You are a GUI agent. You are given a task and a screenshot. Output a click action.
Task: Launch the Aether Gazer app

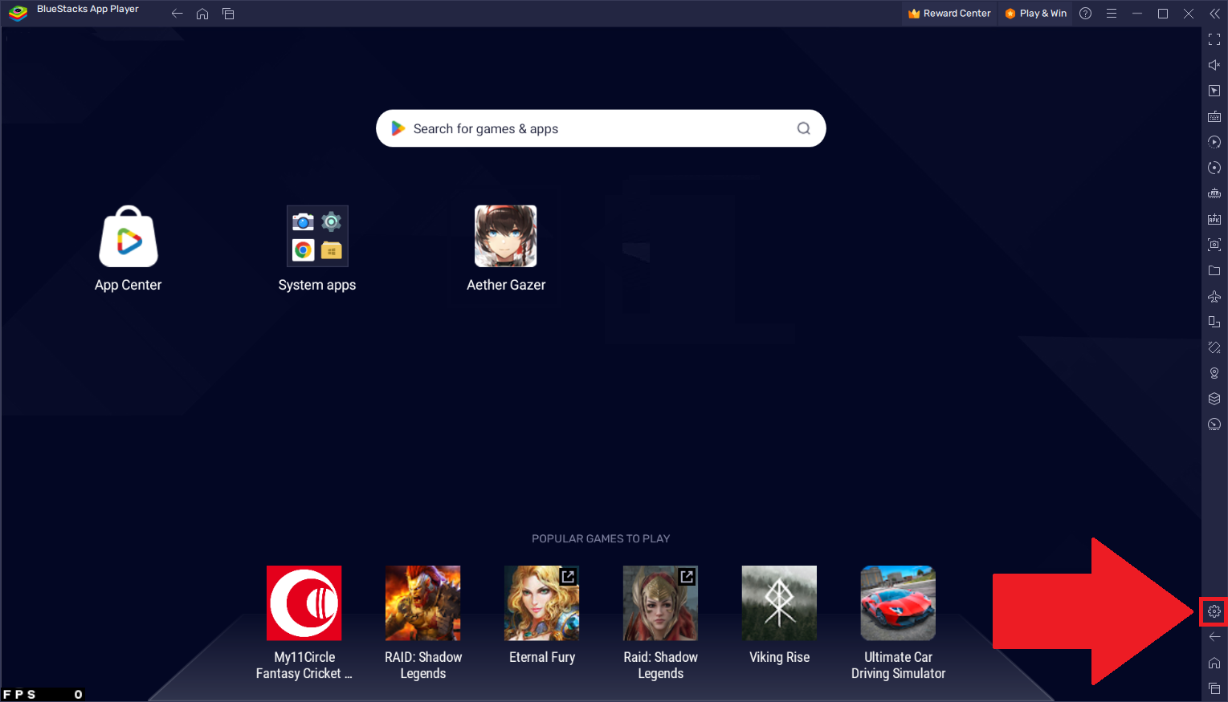[x=505, y=236]
